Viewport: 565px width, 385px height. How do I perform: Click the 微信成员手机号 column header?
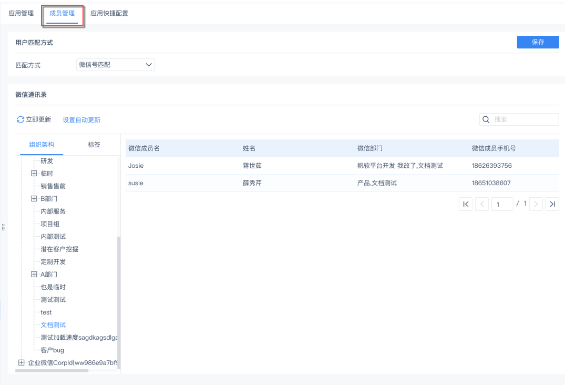[494, 148]
